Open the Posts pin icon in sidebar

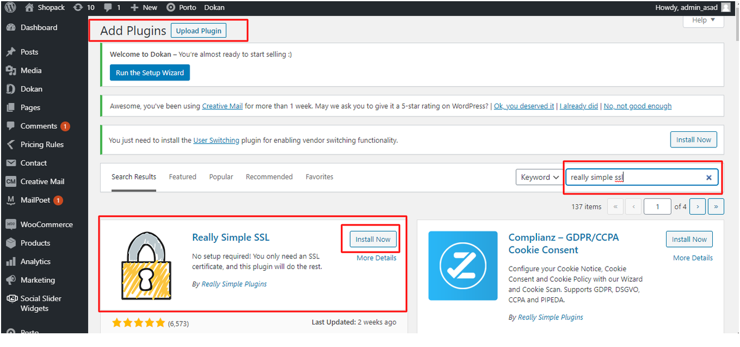[11, 52]
